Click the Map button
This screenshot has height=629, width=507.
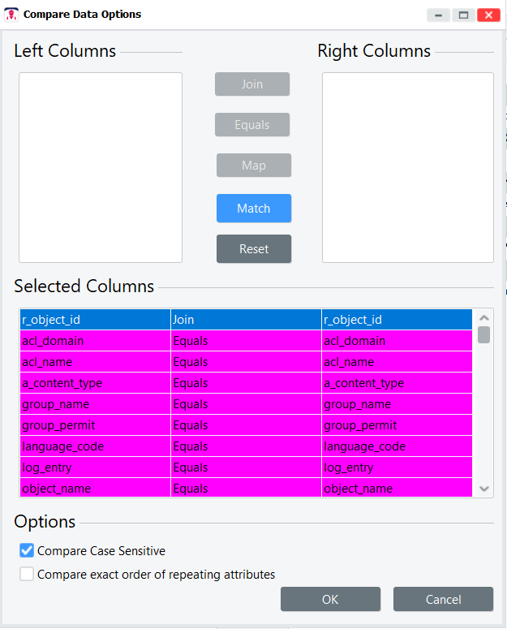253,166
